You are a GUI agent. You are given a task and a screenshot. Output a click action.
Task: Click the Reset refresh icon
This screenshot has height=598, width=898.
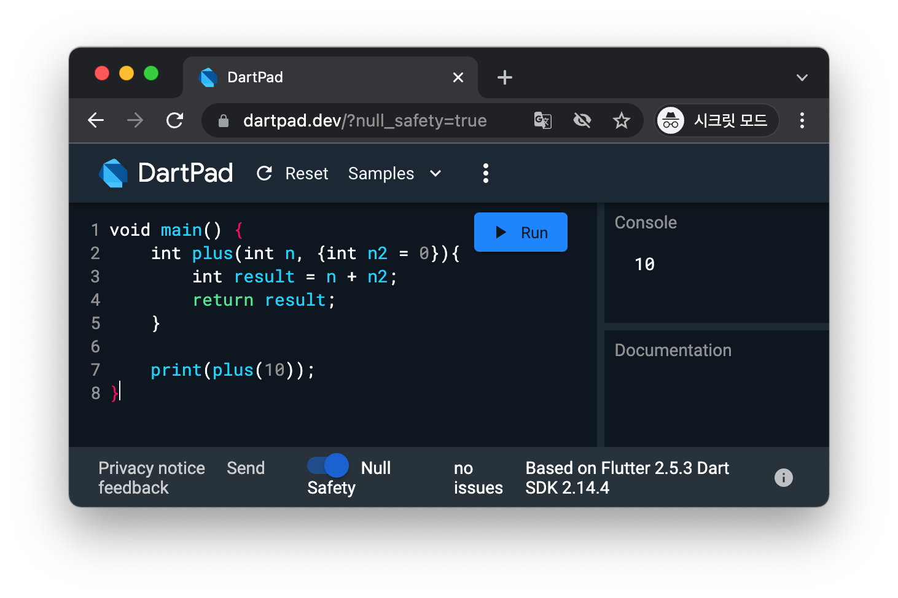pyautogui.click(x=264, y=174)
